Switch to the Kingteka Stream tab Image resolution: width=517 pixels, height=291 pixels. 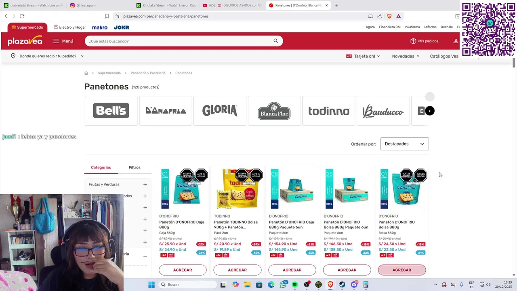click(166, 5)
